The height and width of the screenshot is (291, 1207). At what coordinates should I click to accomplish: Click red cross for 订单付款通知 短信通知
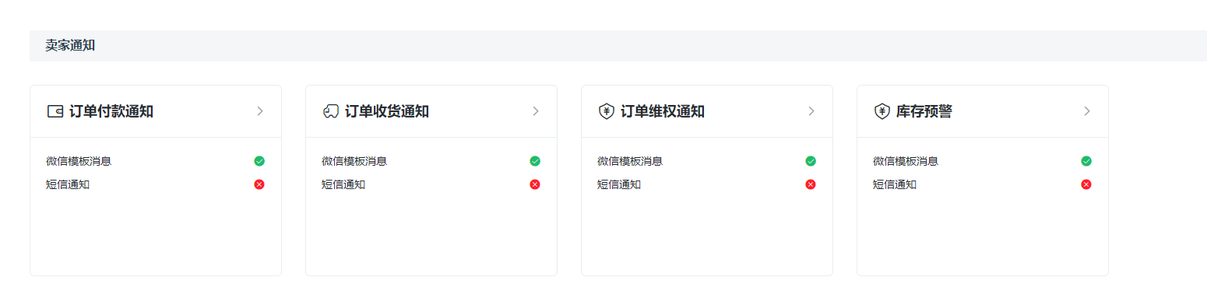pos(259,184)
